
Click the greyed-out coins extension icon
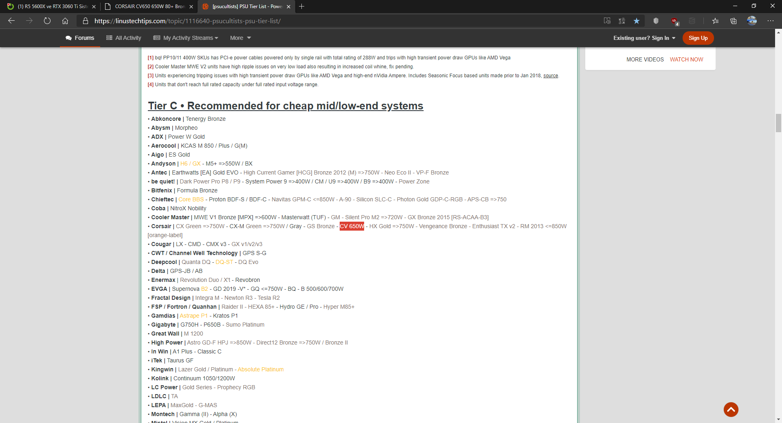(692, 21)
